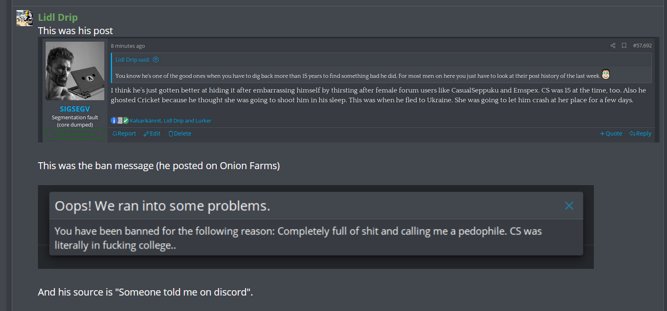The image size is (667, 311).
Task: Open the SIGSEGV profile avatar
Action: (x=75, y=71)
